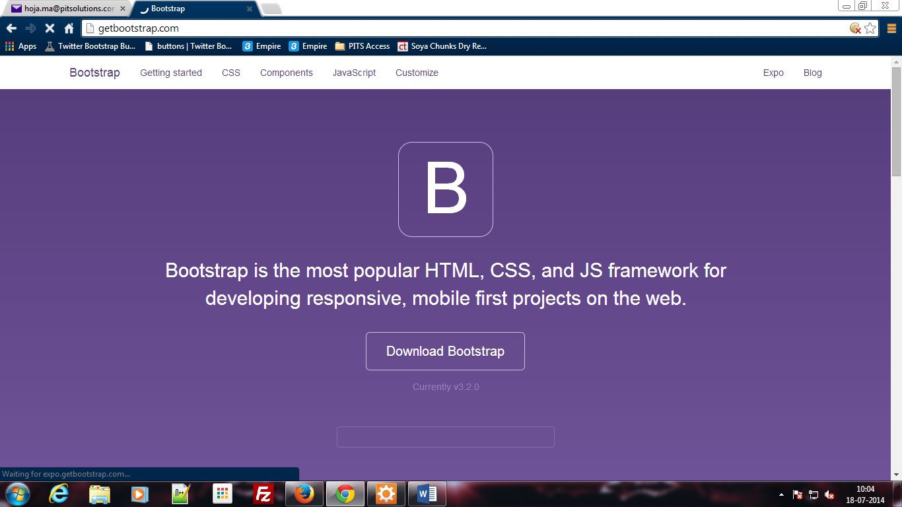Viewport: 902px width, 507px height.
Task: Open the CSS nav item
Action: point(231,73)
